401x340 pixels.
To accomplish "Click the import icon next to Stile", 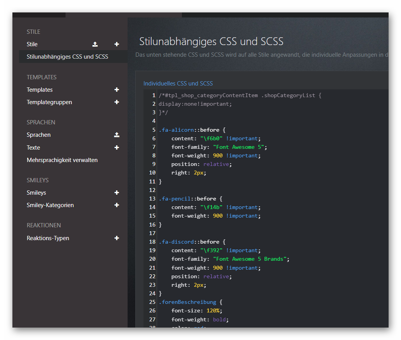I will point(95,44).
